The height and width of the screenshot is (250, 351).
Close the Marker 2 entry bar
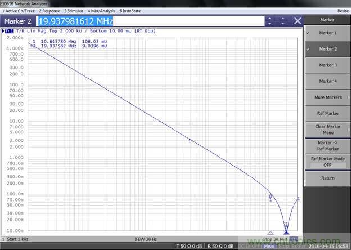(x=298, y=21)
